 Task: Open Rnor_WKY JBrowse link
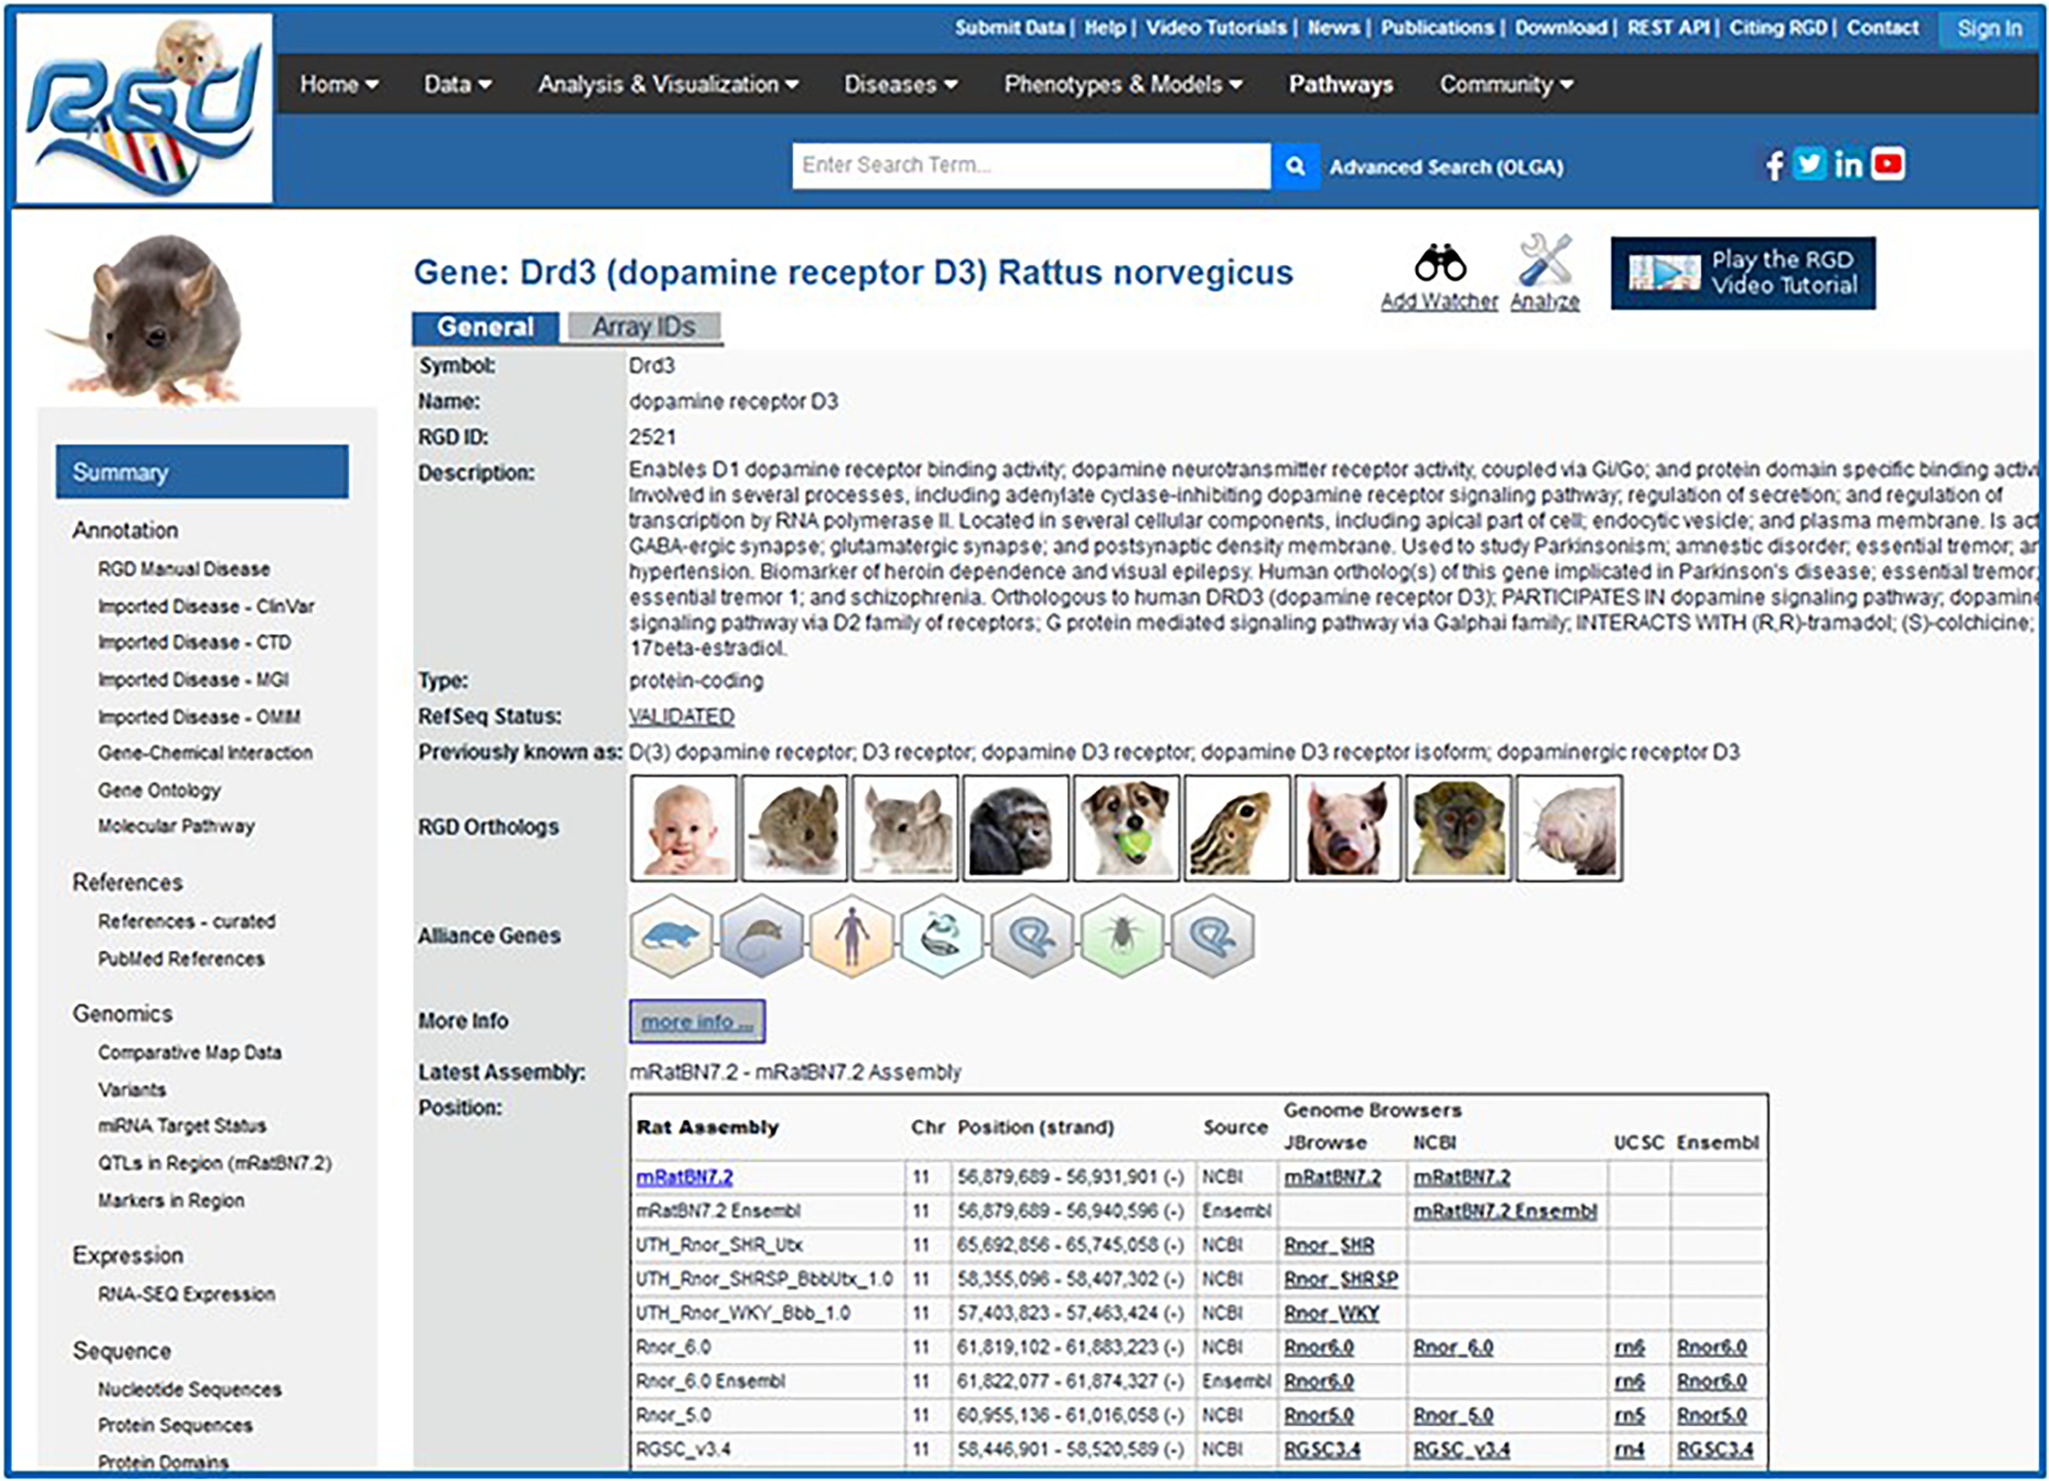click(1332, 1313)
